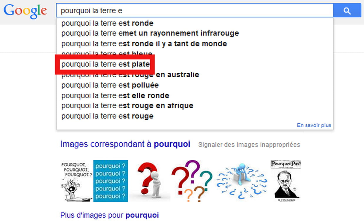Open the cartoon "Pourquoi, pourquoi" thumbnail

(x=76, y=181)
